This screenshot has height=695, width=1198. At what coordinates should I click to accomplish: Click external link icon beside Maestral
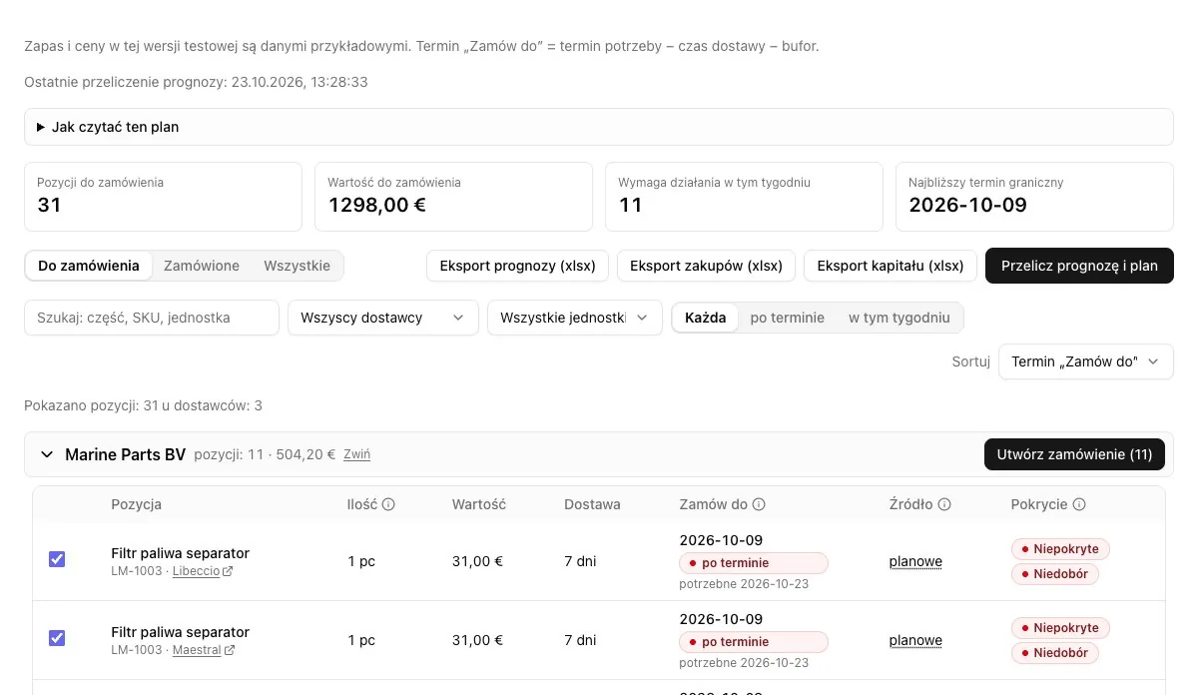[x=230, y=650]
